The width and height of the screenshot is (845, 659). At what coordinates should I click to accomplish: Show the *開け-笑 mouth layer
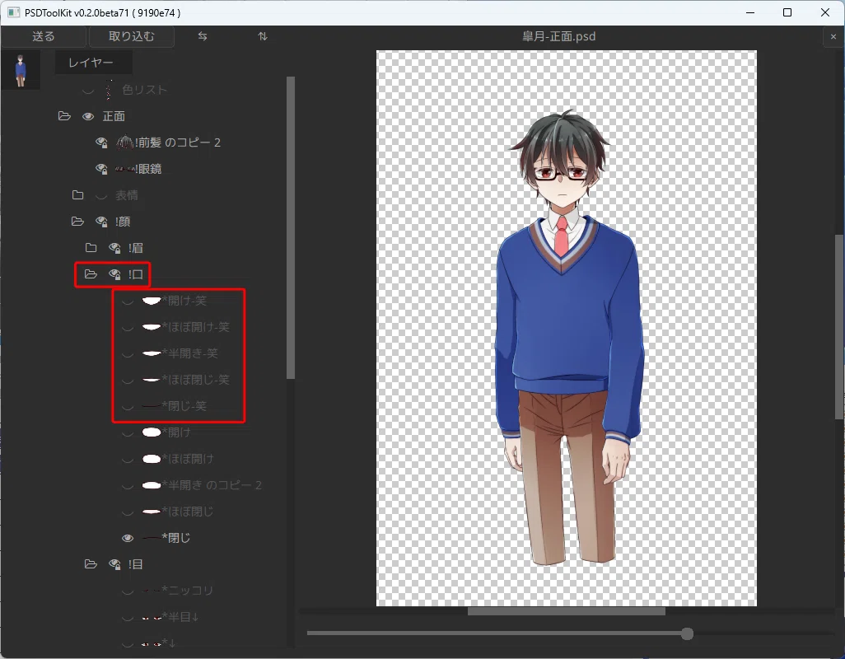pyautogui.click(x=127, y=301)
